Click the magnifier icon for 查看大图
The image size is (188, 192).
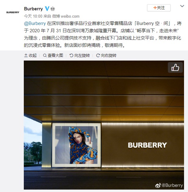(45, 56)
